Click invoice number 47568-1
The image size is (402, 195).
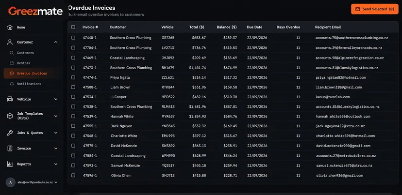click(x=90, y=135)
